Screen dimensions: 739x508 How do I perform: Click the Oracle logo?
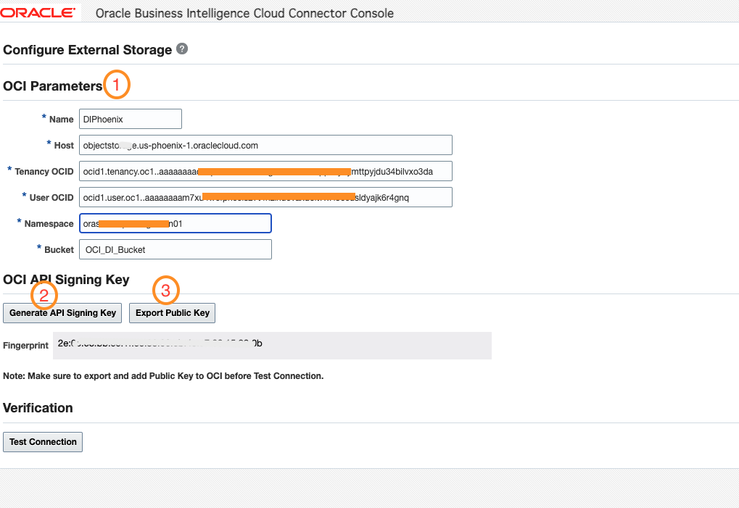point(38,12)
